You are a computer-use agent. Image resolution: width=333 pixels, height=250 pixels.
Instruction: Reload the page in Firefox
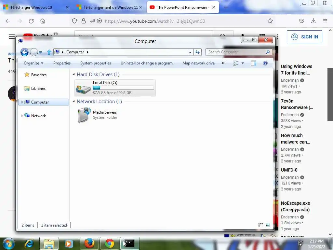click(31, 21)
